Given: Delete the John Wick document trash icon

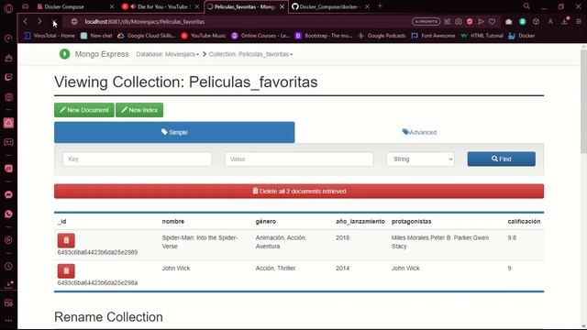Looking at the screenshot, I should pyautogui.click(x=66, y=270).
